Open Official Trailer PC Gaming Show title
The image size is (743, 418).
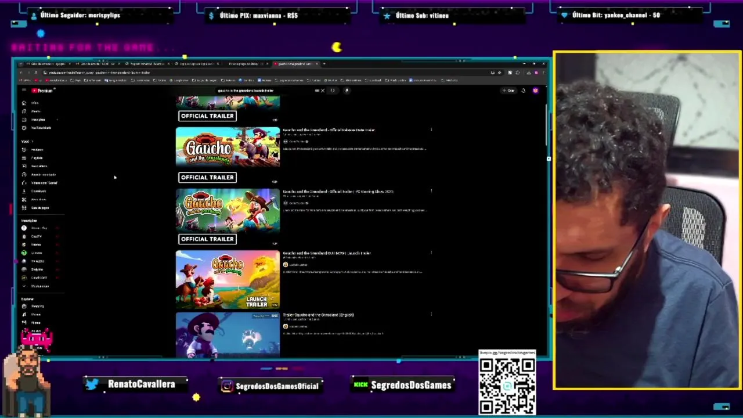pyautogui.click(x=338, y=192)
